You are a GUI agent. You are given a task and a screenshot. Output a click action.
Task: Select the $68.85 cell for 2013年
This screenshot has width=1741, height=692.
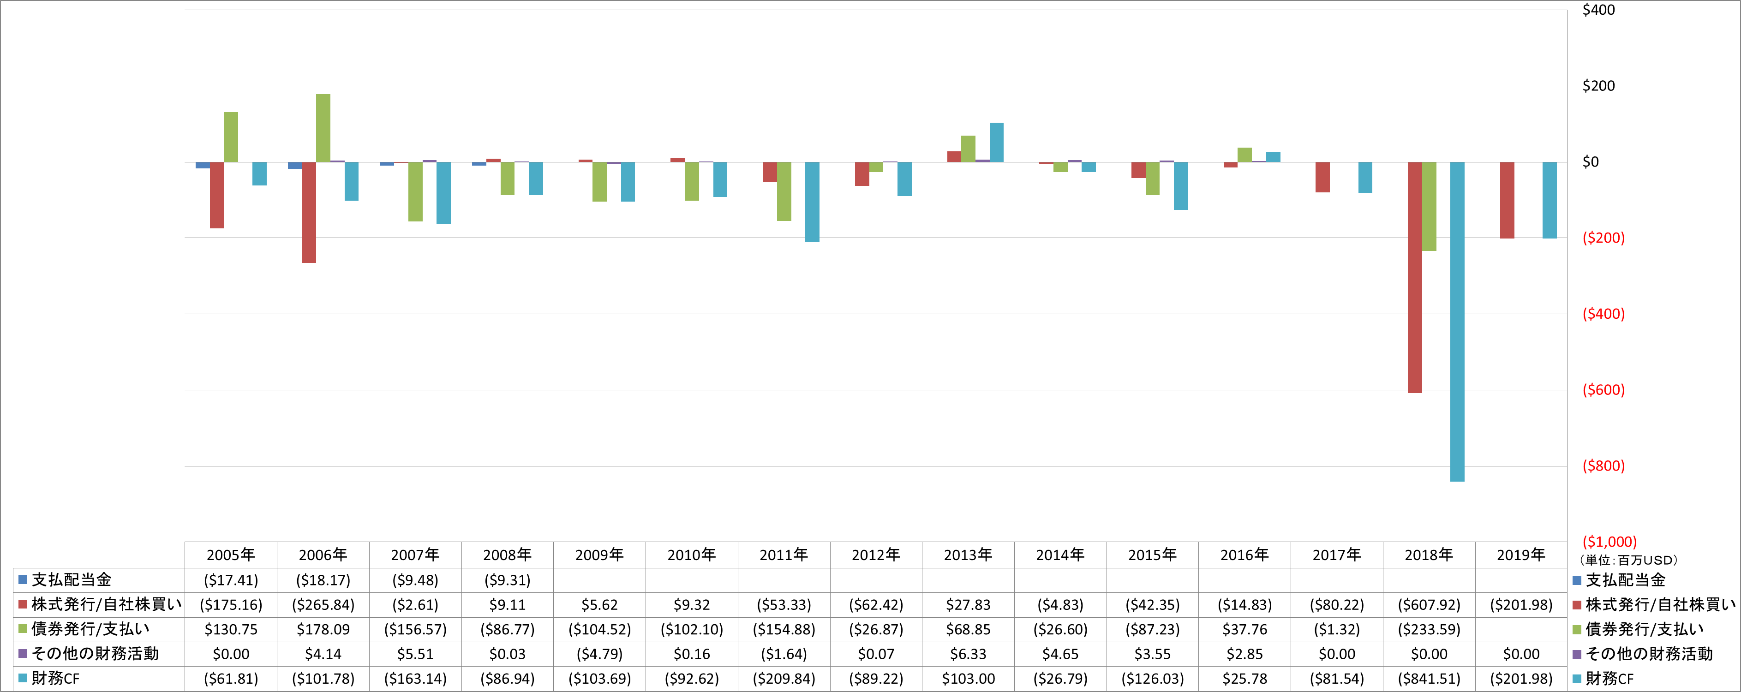click(968, 629)
